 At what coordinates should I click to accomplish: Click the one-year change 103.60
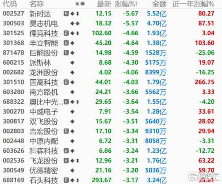click(x=205, y=43)
